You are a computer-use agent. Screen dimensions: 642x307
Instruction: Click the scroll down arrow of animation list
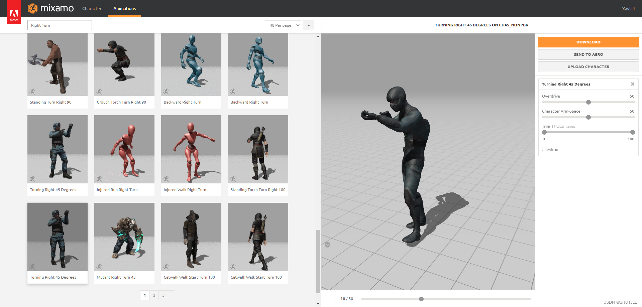(318, 304)
